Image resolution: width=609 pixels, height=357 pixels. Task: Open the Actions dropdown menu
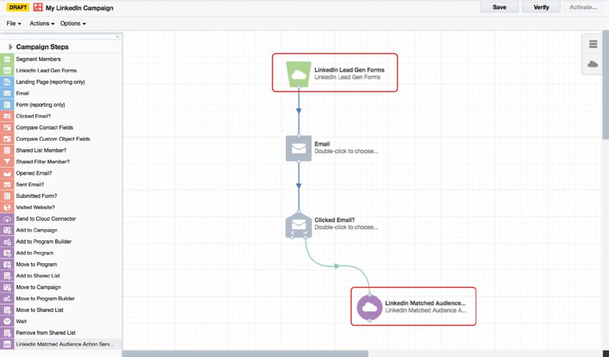click(x=42, y=24)
